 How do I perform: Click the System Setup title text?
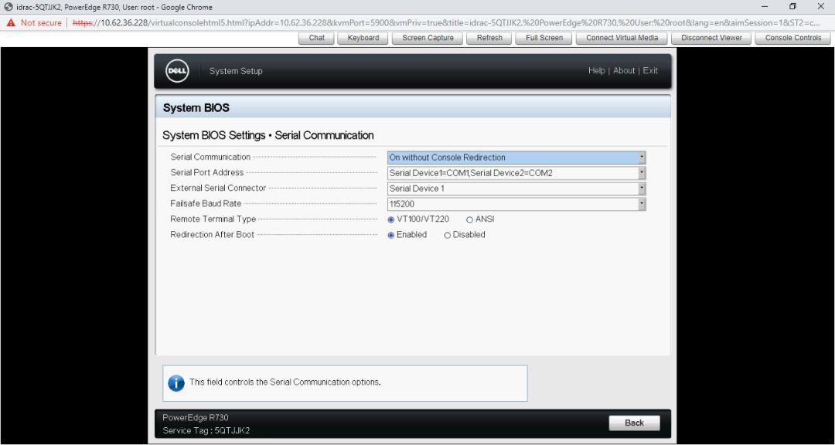click(x=236, y=71)
